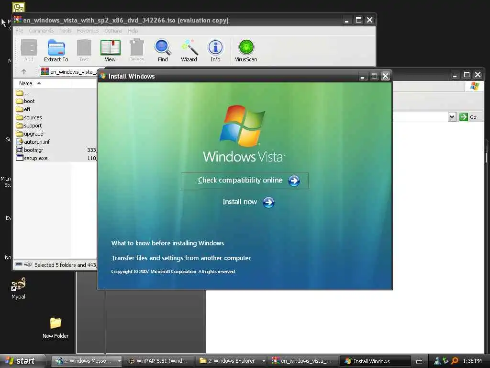Open the Tools menu

pyautogui.click(x=66, y=31)
